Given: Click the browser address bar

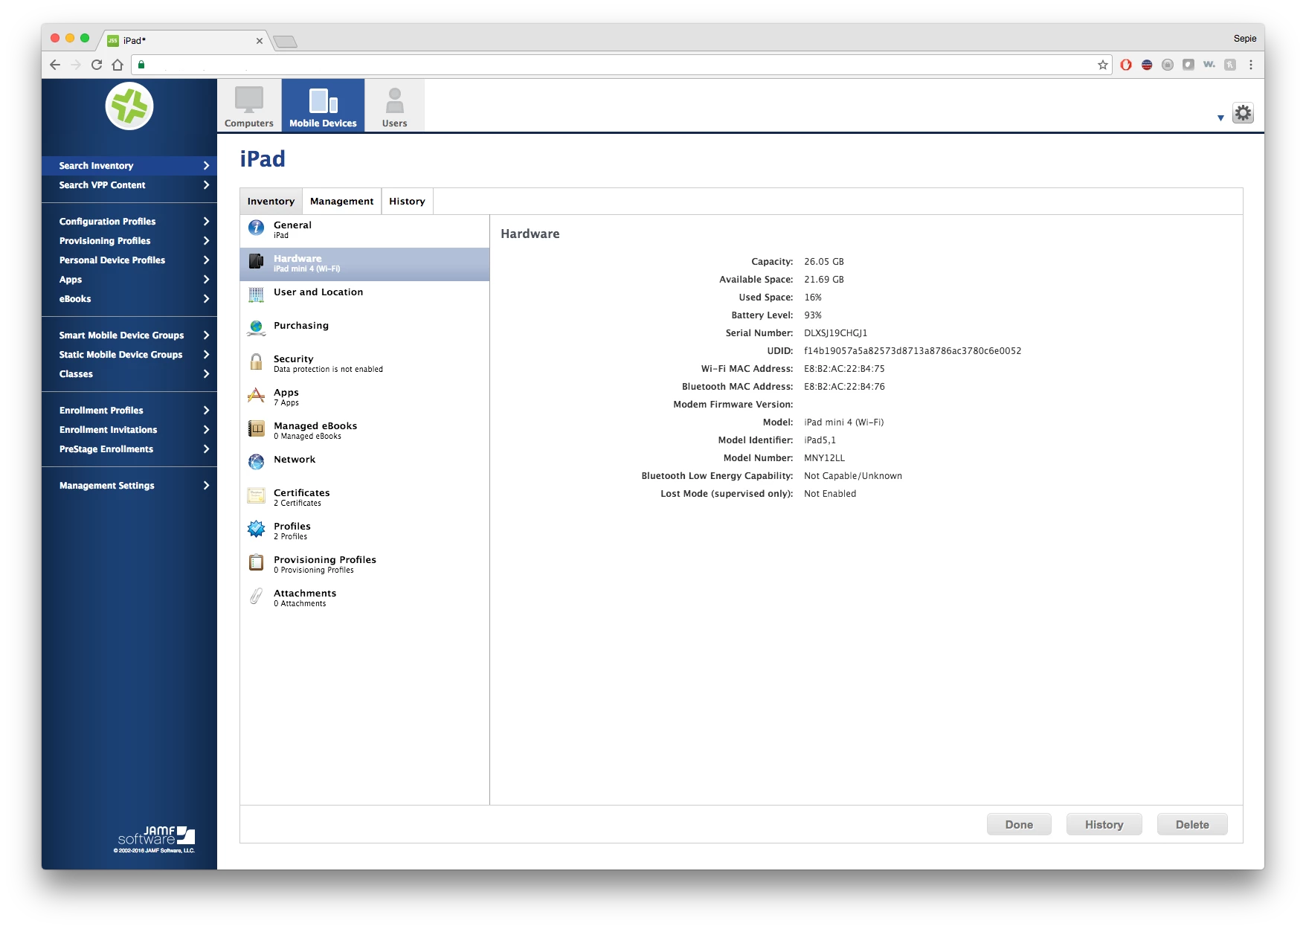Looking at the screenshot, I should click(621, 65).
